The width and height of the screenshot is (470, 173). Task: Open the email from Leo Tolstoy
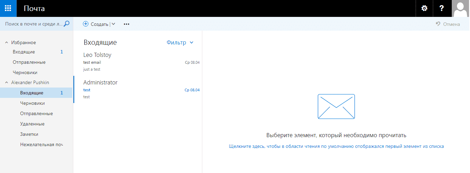pos(138,62)
